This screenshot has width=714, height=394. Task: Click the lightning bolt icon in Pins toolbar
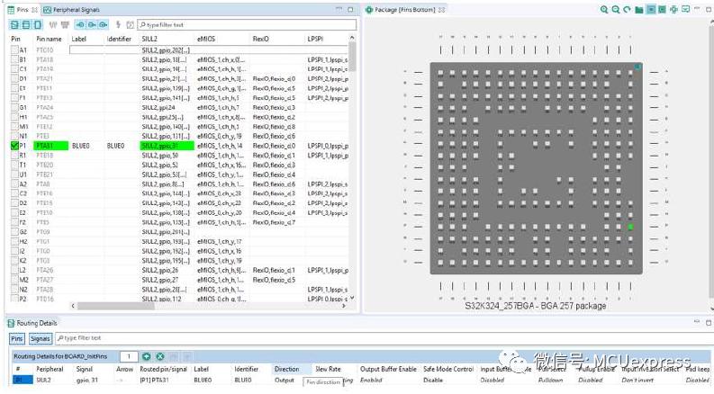(x=118, y=24)
